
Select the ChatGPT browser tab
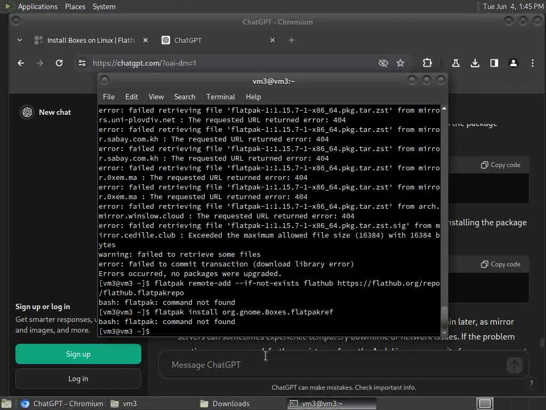[218, 40]
